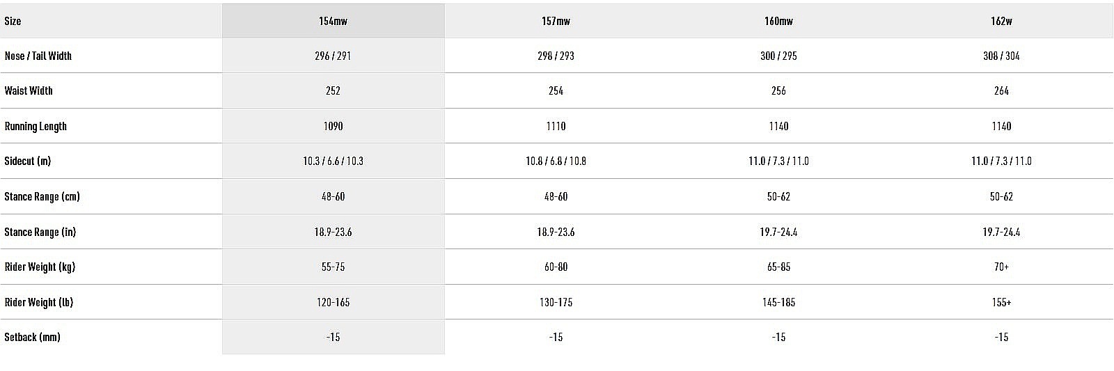This screenshot has height=371, width=1114.
Task: Select the Sidecut (m) row label
Action: (28, 161)
